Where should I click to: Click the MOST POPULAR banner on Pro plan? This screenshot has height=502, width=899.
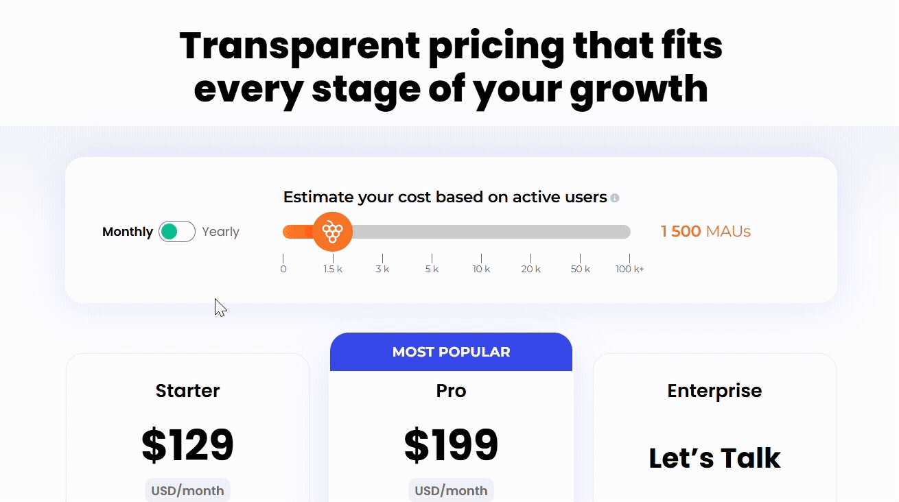coord(451,352)
